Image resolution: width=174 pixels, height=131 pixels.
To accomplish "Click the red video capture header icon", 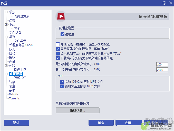I will [61, 16].
